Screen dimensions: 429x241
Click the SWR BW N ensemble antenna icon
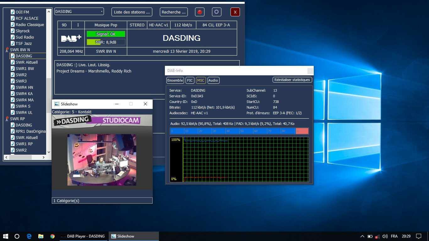point(7,50)
